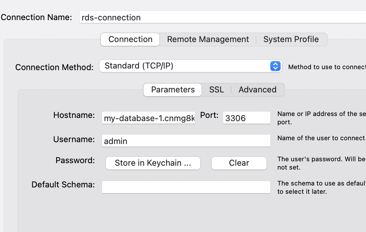
Task: Open the SSL sub-tab
Action: (216, 90)
